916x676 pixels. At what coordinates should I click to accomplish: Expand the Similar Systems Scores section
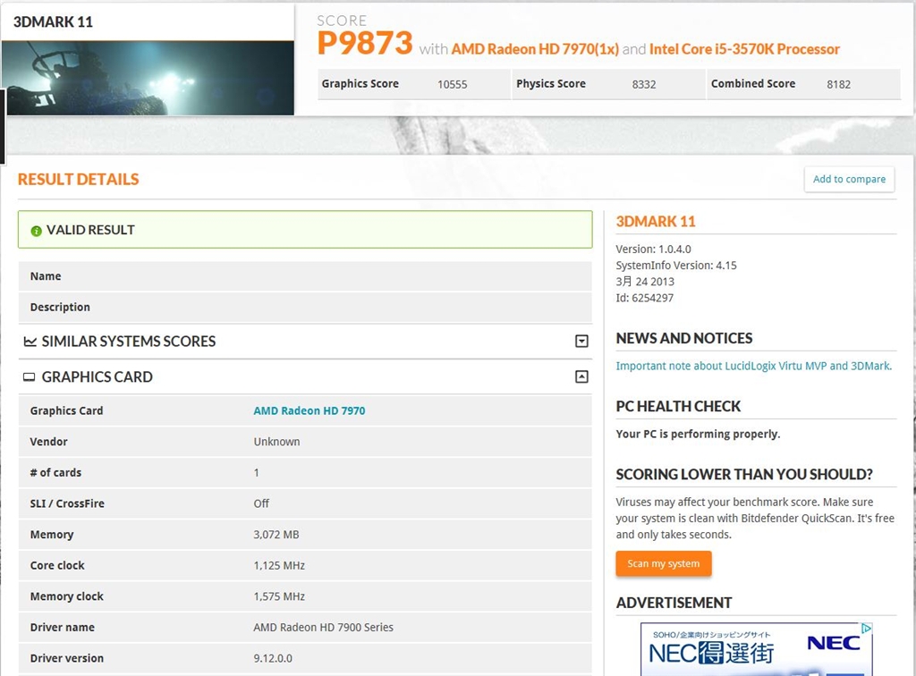click(x=581, y=341)
